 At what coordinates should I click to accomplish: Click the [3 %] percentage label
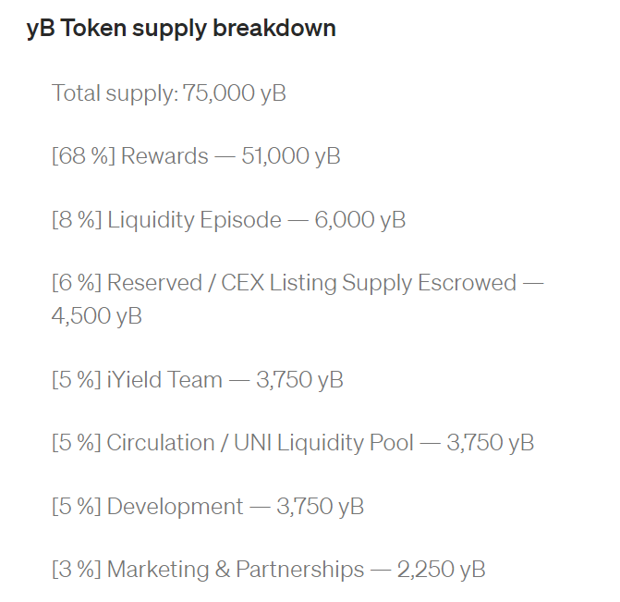coord(77,570)
